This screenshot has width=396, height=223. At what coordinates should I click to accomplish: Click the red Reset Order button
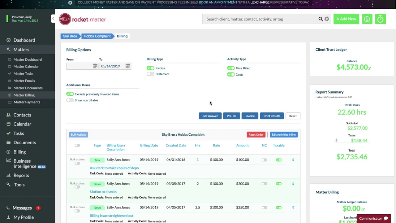coord(256,134)
